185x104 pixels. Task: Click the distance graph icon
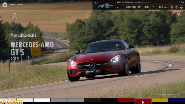[153, 7]
